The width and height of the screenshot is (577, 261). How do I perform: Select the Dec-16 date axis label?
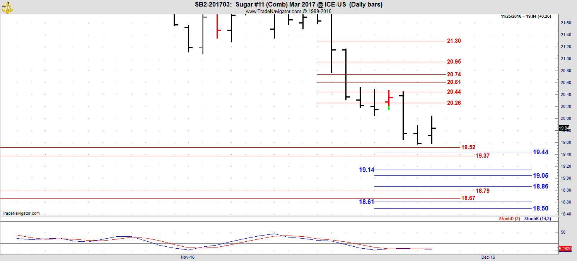(488, 257)
